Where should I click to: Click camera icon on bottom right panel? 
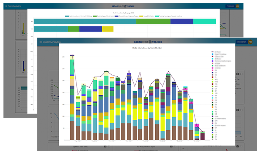tap(238, 146)
